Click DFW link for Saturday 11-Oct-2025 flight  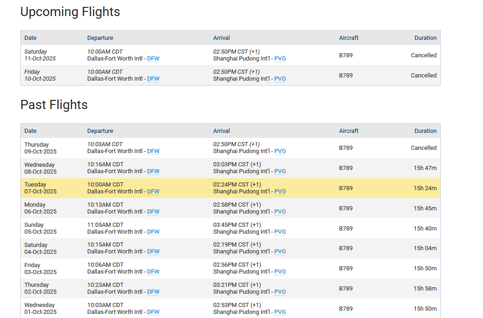pos(153,59)
